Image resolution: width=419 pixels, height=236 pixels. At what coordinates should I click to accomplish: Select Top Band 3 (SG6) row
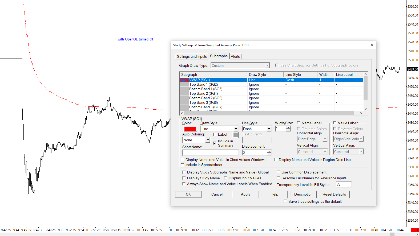(272, 102)
